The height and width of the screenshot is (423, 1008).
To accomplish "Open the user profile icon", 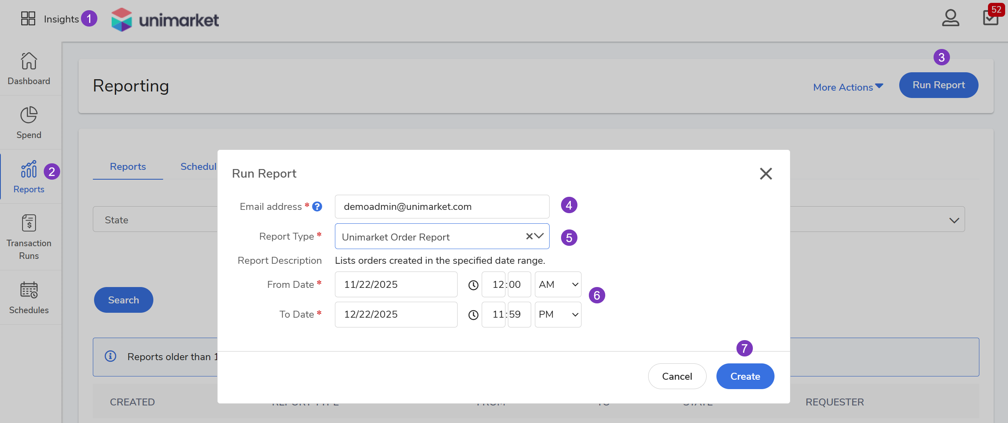I will (x=950, y=18).
